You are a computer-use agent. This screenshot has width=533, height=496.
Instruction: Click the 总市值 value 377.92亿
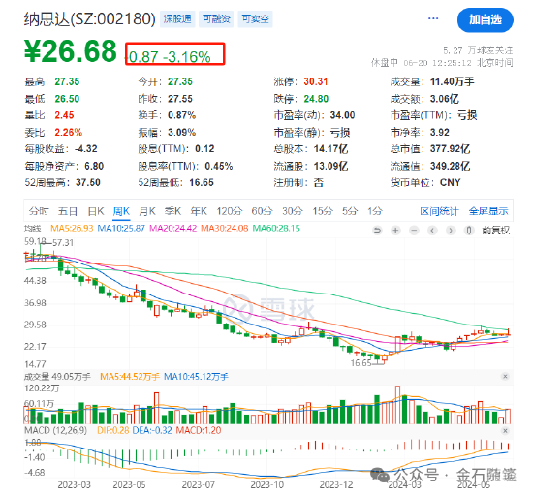point(450,149)
